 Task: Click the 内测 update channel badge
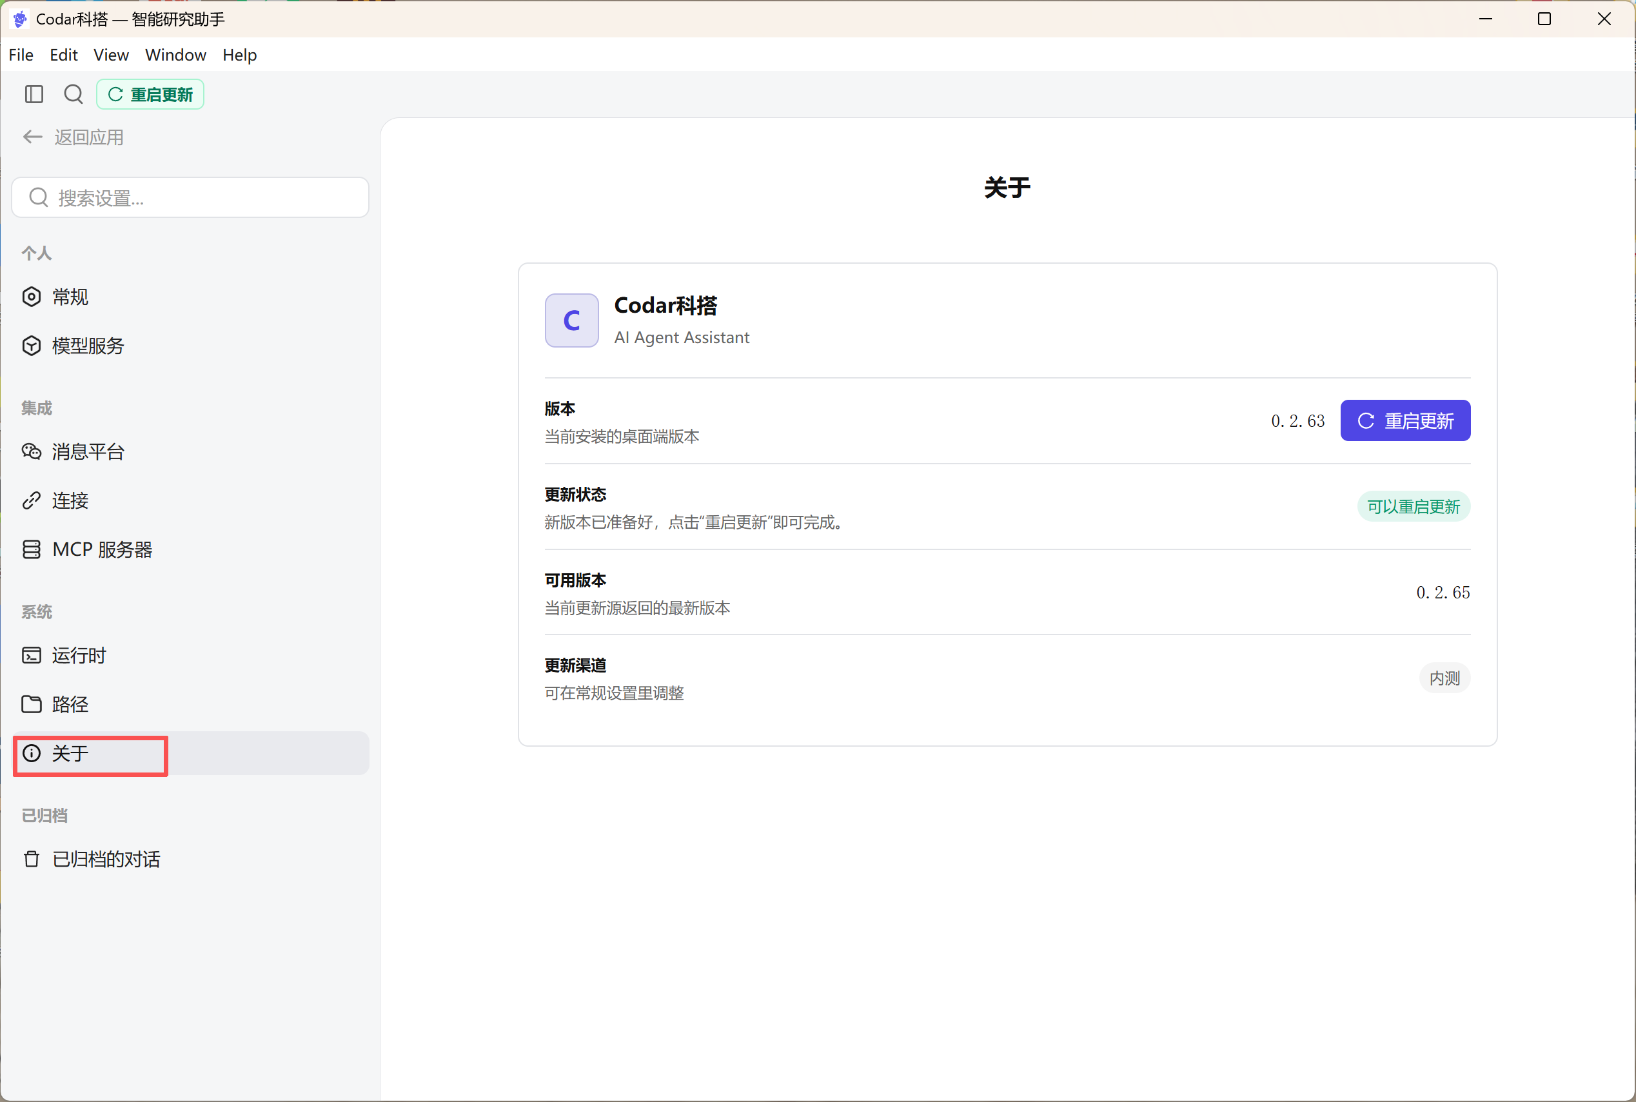pyautogui.click(x=1445, y=678)
